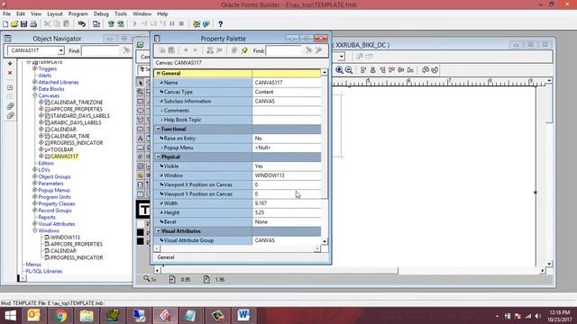Click the Print icon in main toolbar
The width and height of the screenshot is (577, 324).
coord(33,24)
